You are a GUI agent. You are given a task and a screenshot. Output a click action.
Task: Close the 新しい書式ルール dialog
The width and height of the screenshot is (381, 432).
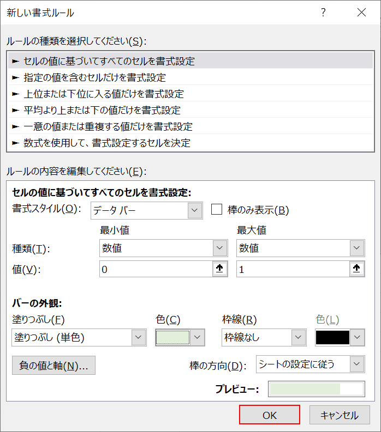click(361, 13)
